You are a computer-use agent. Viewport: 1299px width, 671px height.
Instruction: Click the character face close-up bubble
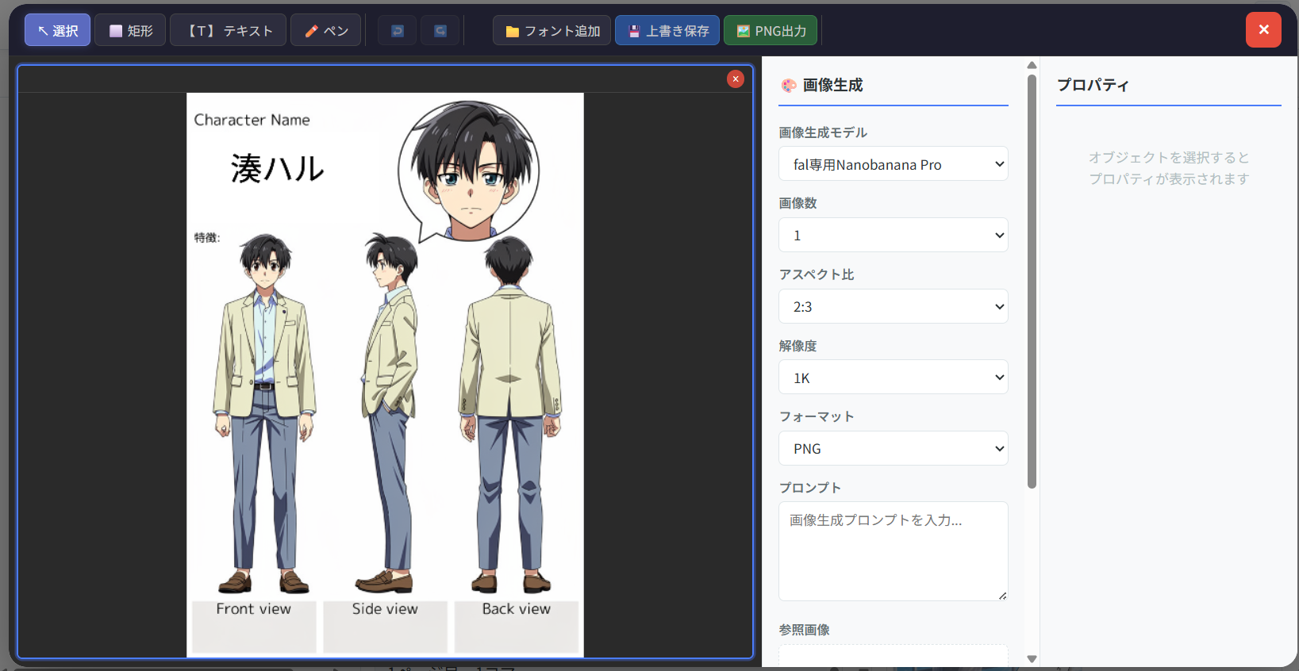coord(468,171)
